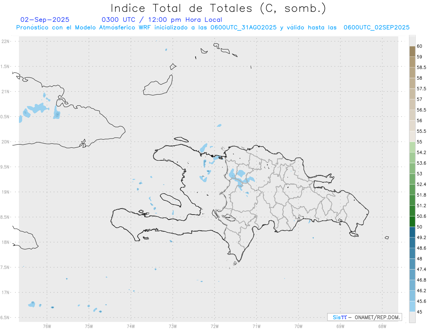
Task: Click the "69W" longitude label
Action: tap(340, 326)
